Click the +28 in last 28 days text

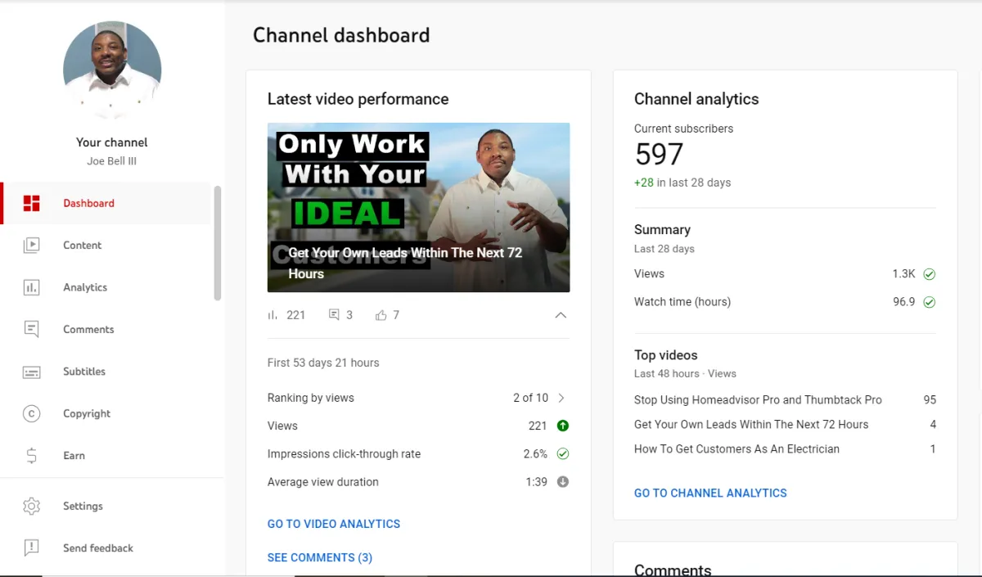[682, 183]
